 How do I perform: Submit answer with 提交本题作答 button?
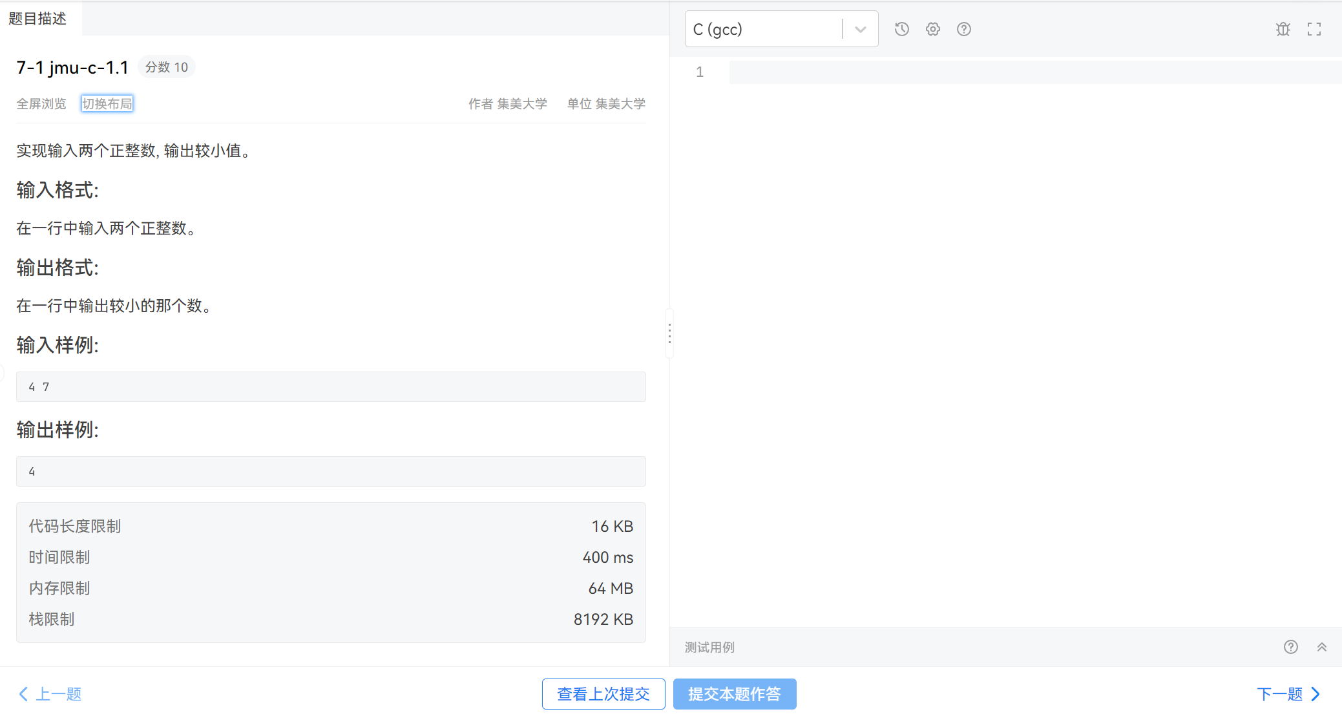click(734, 694)
